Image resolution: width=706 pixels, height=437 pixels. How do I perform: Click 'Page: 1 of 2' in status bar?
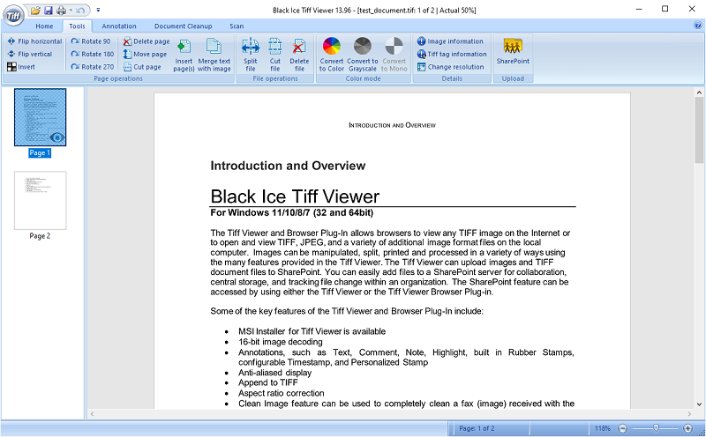(x=477, y=428)
